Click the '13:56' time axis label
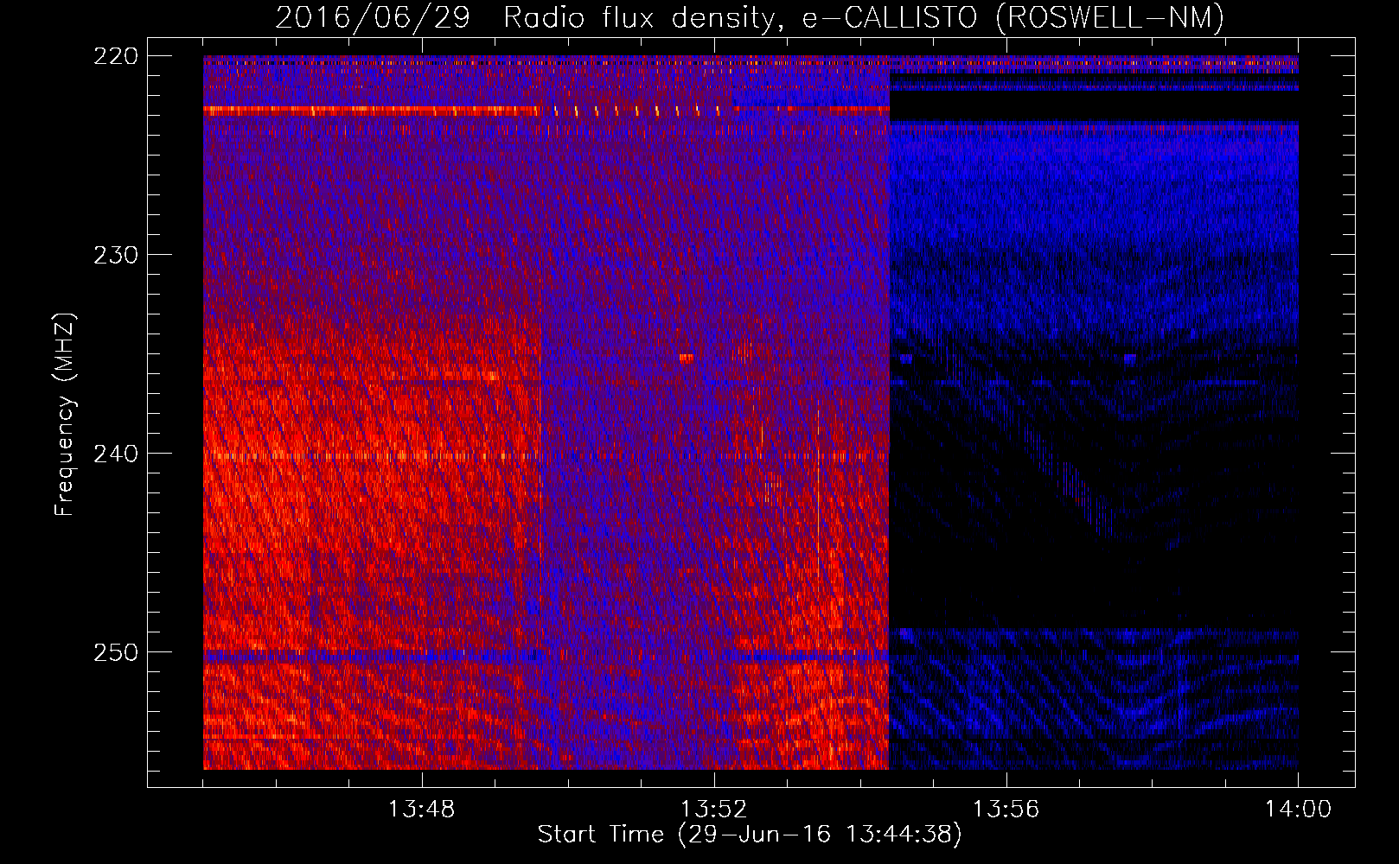The height and width of the screenshot is (864, 1399). point(1006,809)
